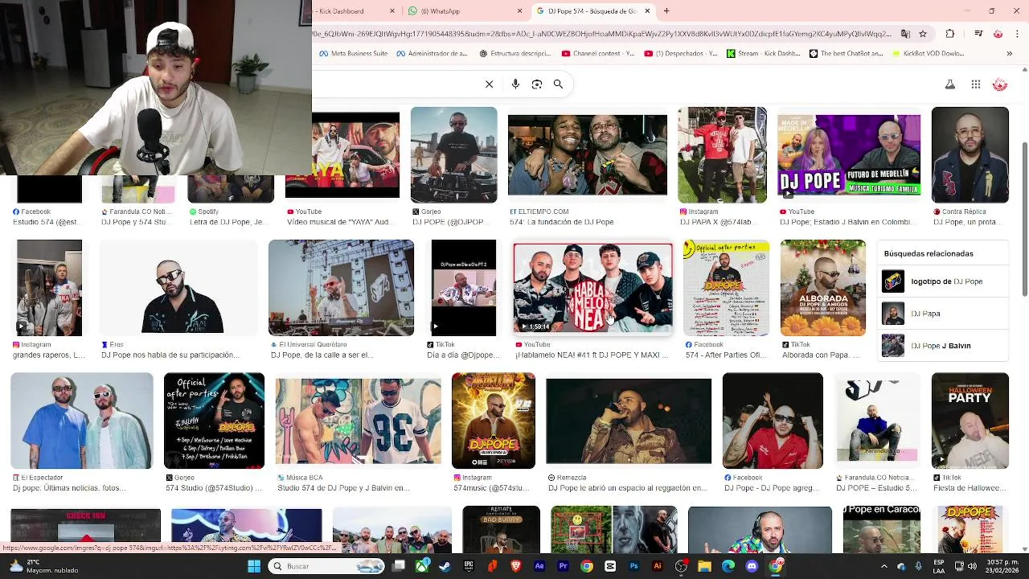Click the translate page icon in address bar
The image size is (1029, 579).
pyautogui.click(x=905, y=34)
